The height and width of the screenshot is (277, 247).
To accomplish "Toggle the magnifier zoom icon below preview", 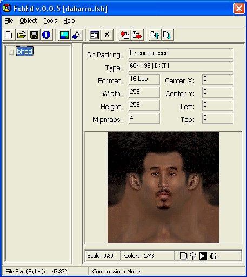I will click(193, 256).
